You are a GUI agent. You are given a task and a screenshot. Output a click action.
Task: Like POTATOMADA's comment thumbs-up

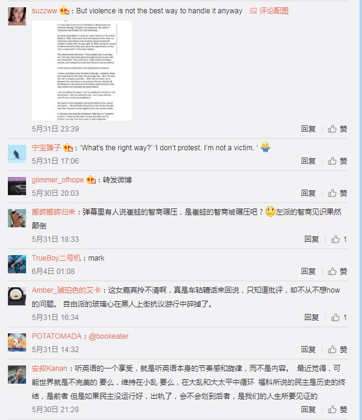coord(337,350)
